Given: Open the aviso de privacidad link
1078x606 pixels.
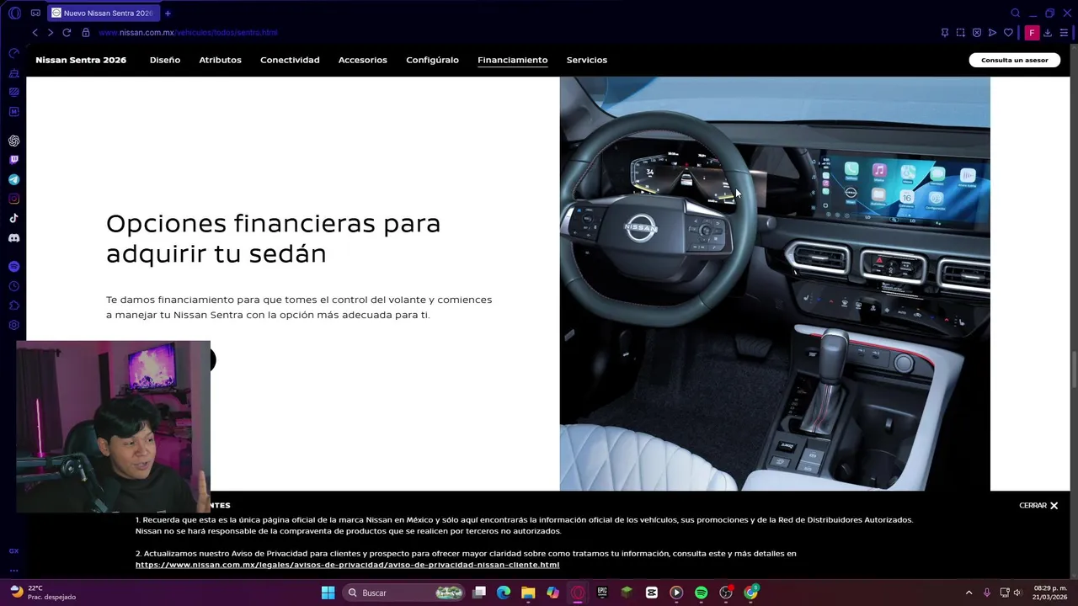Looking at the screenshot, I should (347, 565).
